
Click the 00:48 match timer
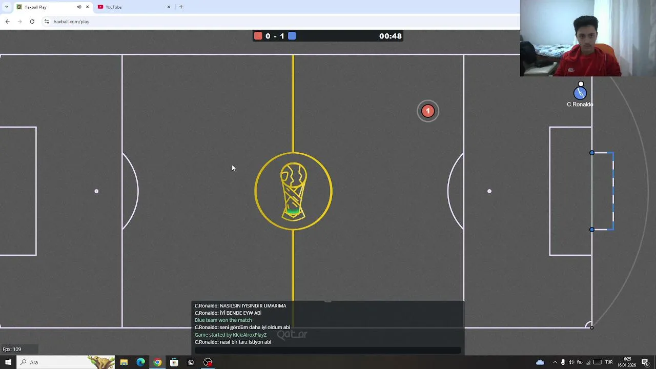[391, 36]
